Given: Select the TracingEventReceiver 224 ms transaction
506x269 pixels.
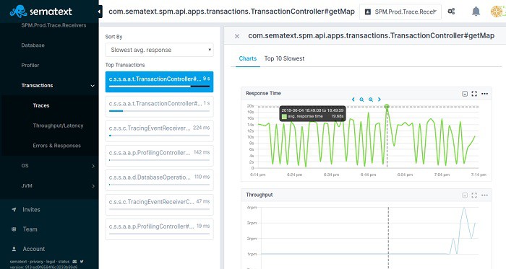Looking at the screenshot, I should pyautogui.click(x=160, y=131).
